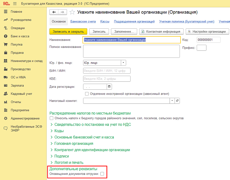230x180 pixels.
Task: Click into the BIN / IIN field
Action: pyautogui.click(x=106, y=71)
